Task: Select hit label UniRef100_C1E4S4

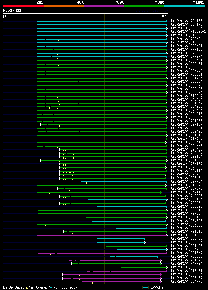Action: click(x=187, y=271)
